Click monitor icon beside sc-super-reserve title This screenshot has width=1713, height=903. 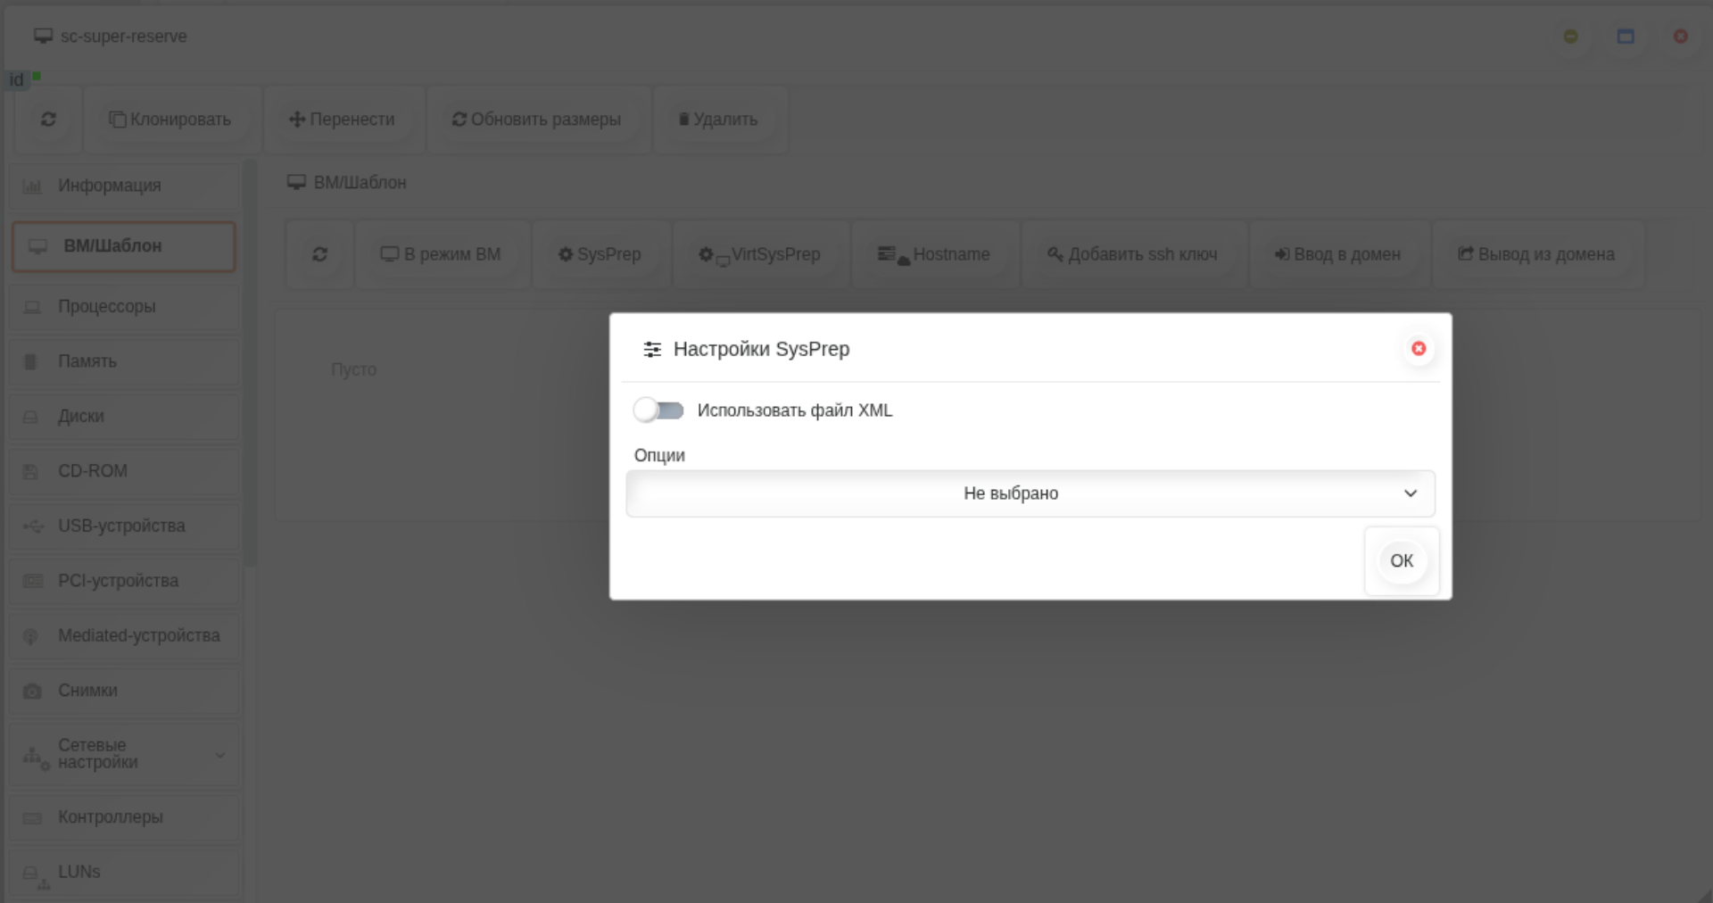click(43, 36)
